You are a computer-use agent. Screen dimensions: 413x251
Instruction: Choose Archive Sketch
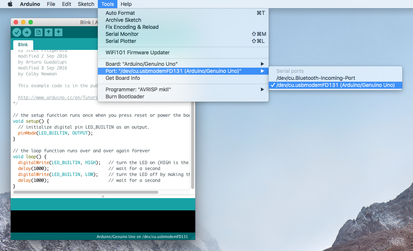coord(183,20)
